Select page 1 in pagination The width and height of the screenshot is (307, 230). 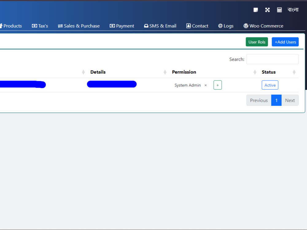click(x=276, y=100)
